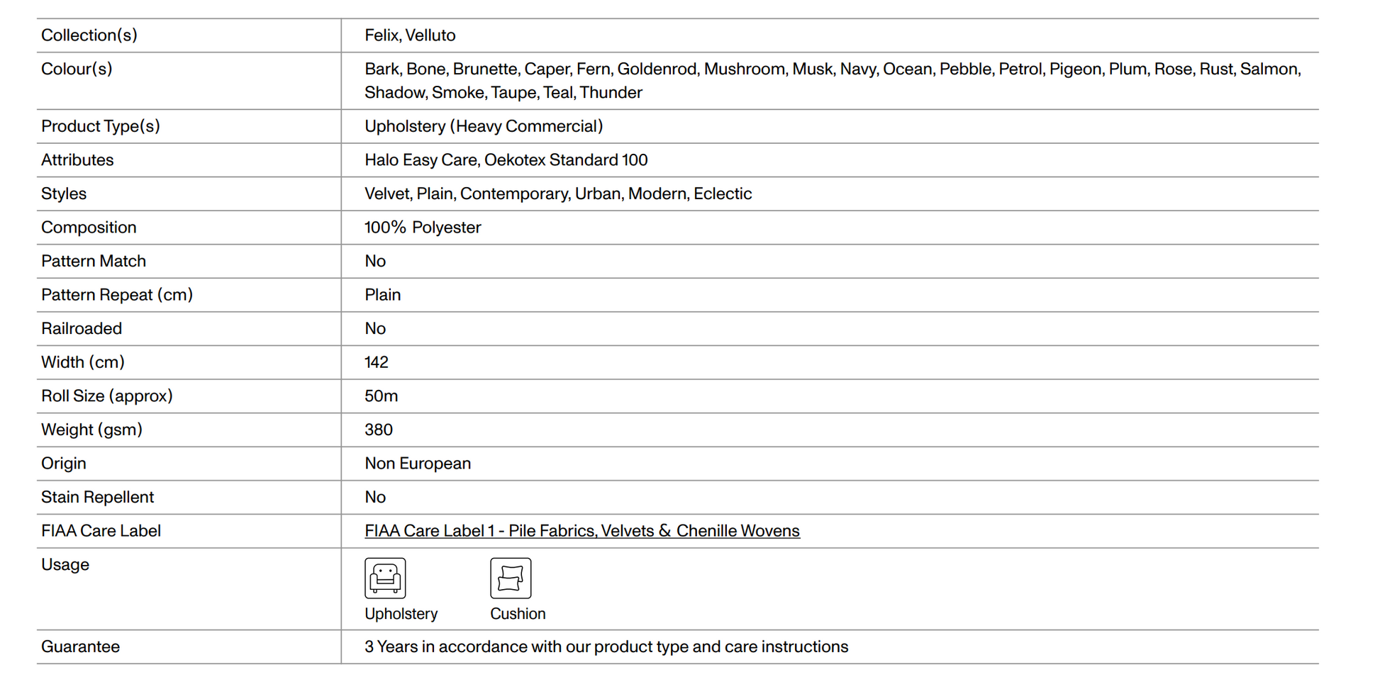Click the Upholstery label under Usage
Image resolution: width=1380 pixels, height=682 pixels.
point(401,614)
